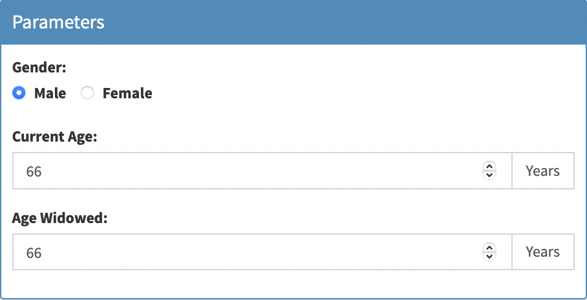Screen dimensions: 587x300
Task: Click the "Female" gender label text
Action: [127, 93]
